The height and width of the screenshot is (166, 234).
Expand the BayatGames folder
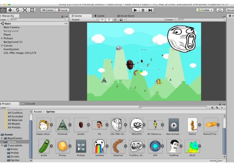tap(2, 138)
